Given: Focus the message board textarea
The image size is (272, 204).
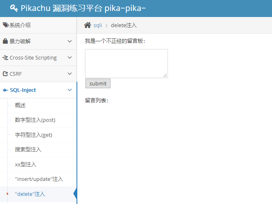Looking at the screenshot, I should point(126,64).
